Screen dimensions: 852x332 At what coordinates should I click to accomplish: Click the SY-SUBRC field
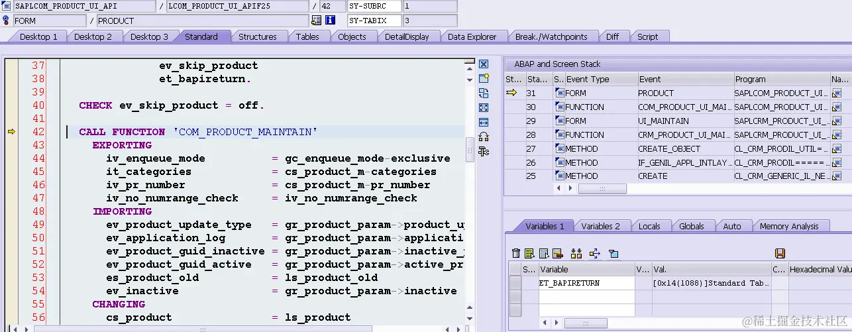click(374, 6)
